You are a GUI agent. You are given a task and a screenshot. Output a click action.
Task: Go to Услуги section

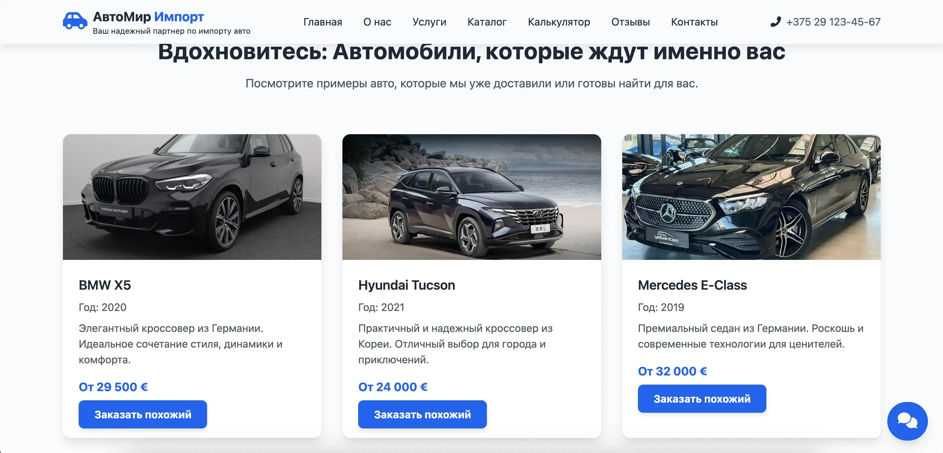[430, 22]
